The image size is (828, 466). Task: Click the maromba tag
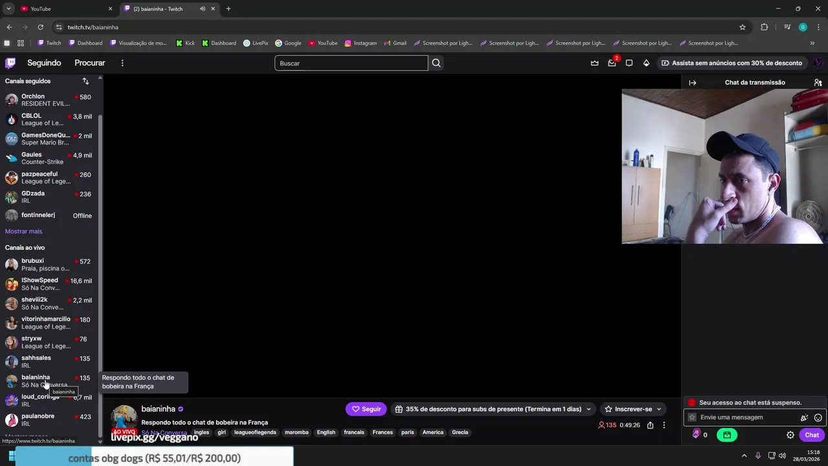[296, 432]
